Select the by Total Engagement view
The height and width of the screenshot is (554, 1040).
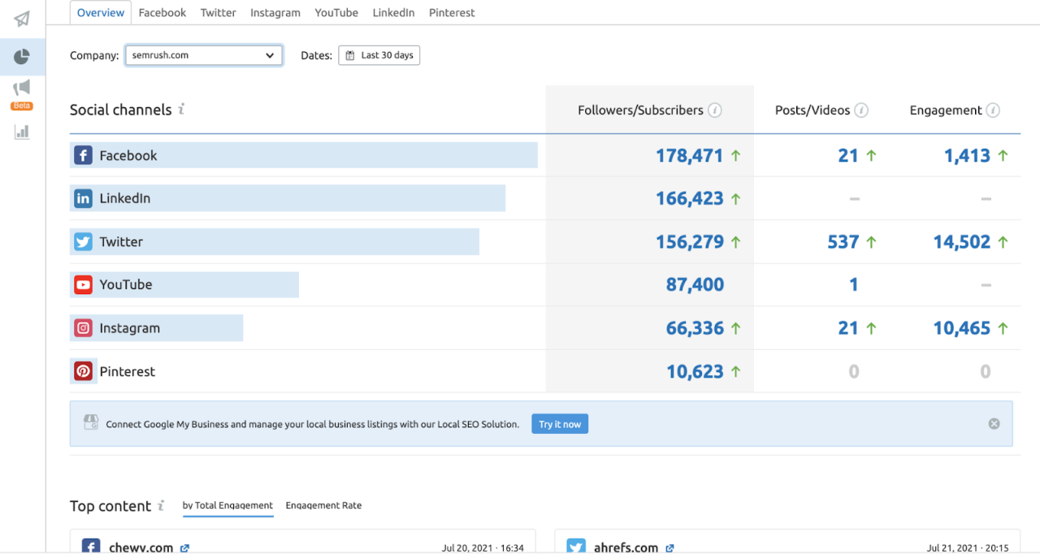click(227, 505)
